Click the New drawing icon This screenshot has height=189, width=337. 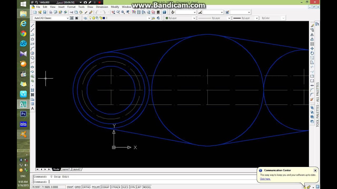[35, 12]
